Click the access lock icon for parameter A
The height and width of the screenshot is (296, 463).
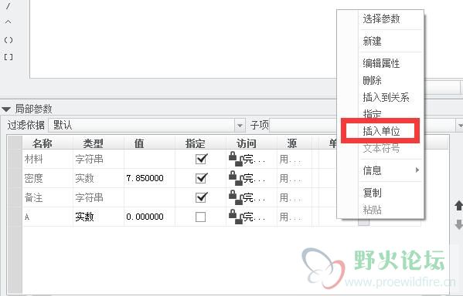click(x=236, y=217)
